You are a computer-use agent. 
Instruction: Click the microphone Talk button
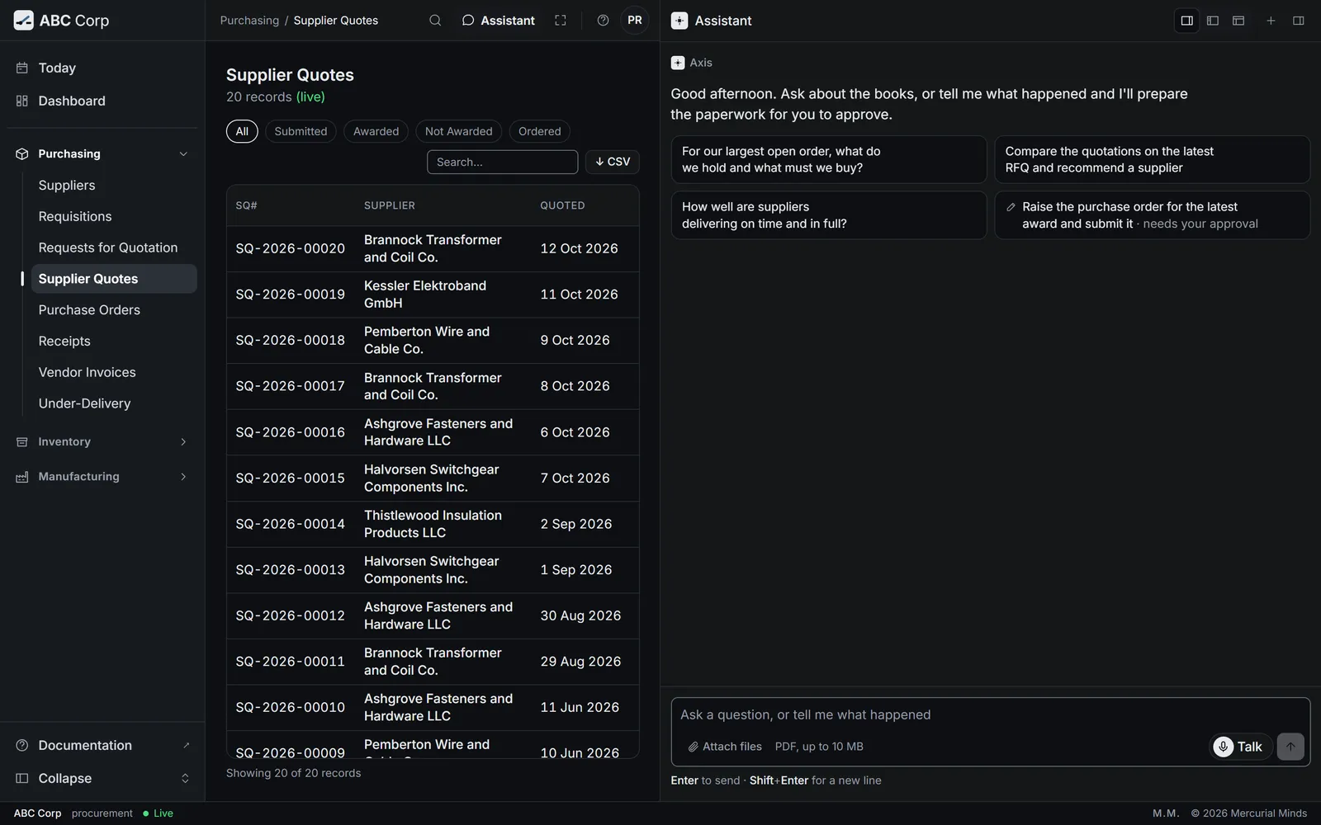coord(1240,747)
